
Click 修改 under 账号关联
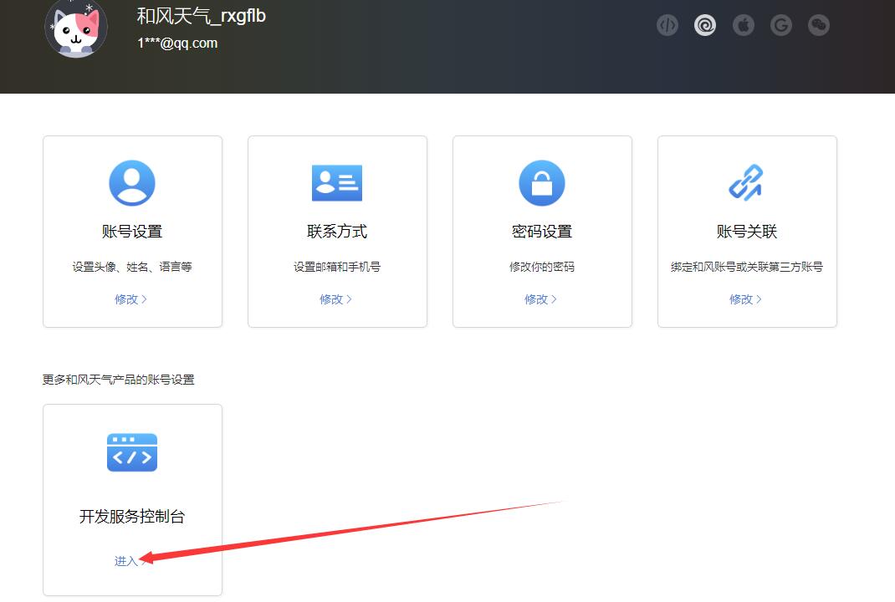tap(745, 298)
